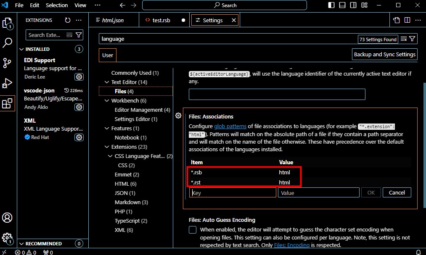Clear extensions search results icon
The height and width of the screenshot is (255, 426).
[x=69, y=35]
